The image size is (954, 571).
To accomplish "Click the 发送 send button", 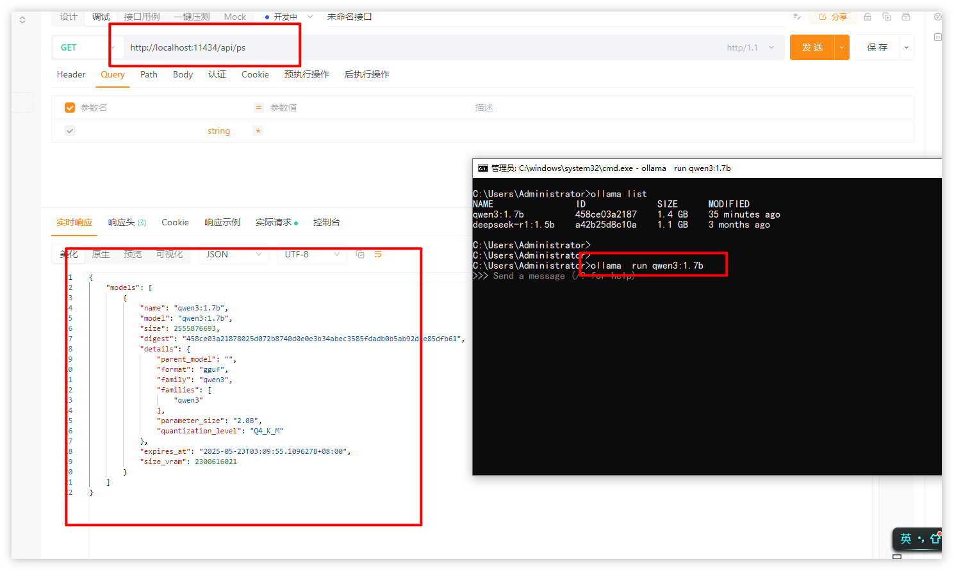I will pyautogui.click(x=812, y=47).
